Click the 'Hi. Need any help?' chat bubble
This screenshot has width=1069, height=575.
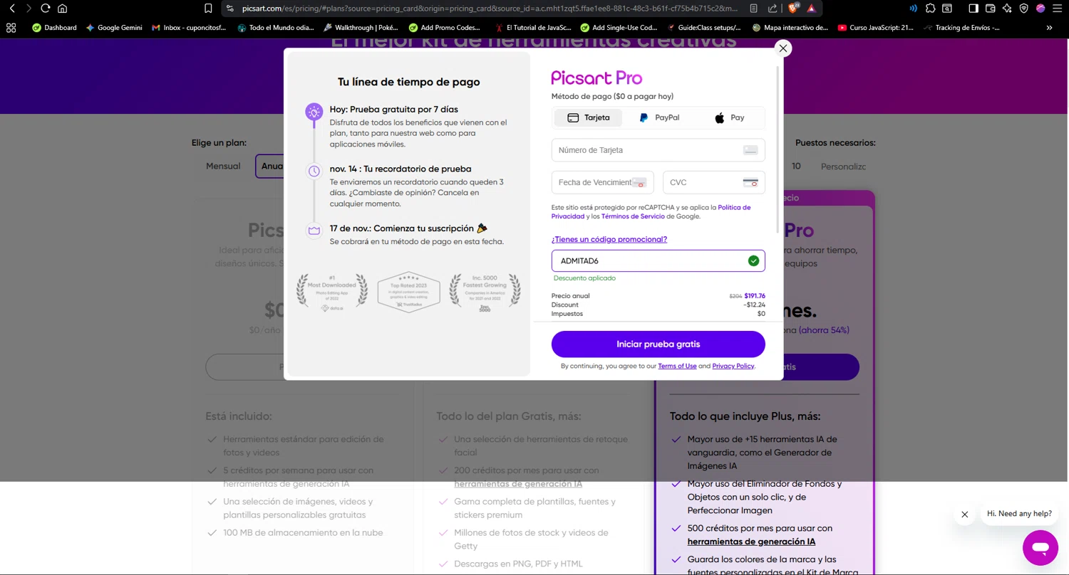tap(1019, 514)
